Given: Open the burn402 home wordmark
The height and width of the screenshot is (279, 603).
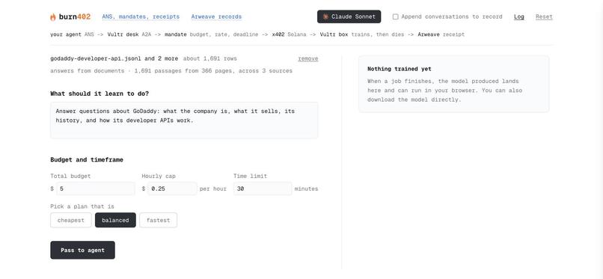Looking at the screenshot, I should coord(75,17).
